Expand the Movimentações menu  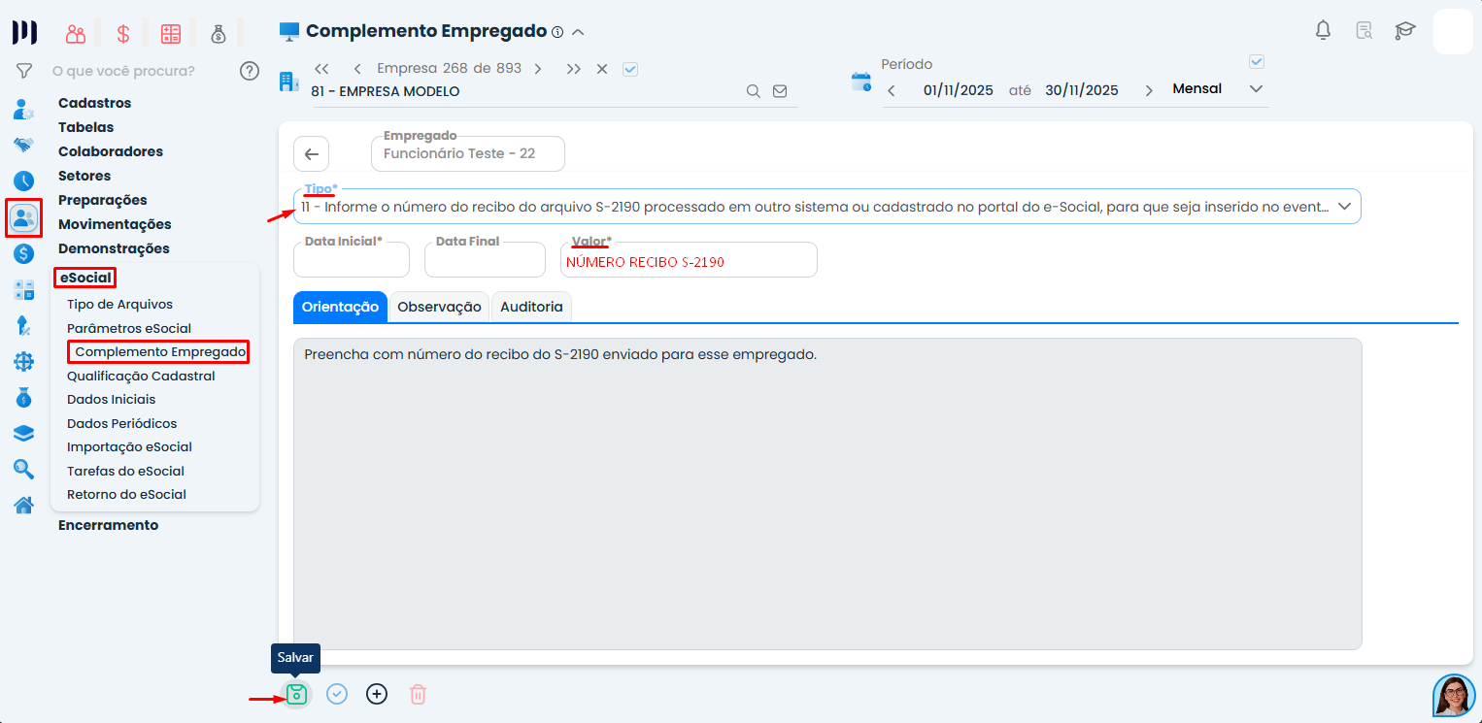coord(115,224)
